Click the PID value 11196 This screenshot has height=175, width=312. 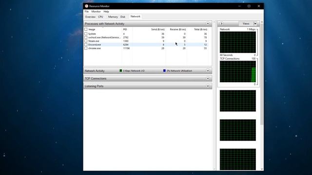(126, 48)
